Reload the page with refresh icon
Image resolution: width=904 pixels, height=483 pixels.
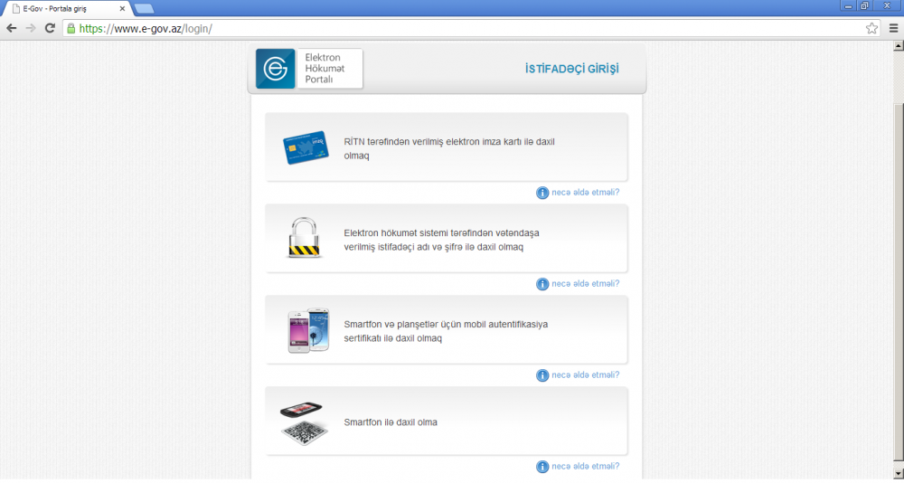point(50,28)
